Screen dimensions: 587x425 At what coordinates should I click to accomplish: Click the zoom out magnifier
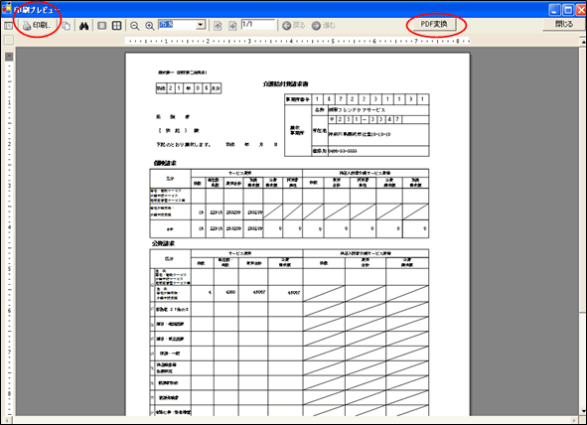click(135, 26)
